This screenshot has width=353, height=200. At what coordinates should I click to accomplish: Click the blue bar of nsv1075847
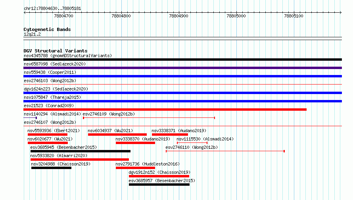pos(182,101)
